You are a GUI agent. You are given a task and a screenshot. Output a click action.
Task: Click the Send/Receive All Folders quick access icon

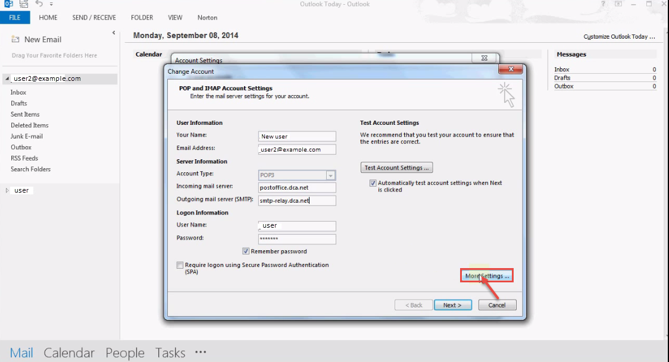24,4
